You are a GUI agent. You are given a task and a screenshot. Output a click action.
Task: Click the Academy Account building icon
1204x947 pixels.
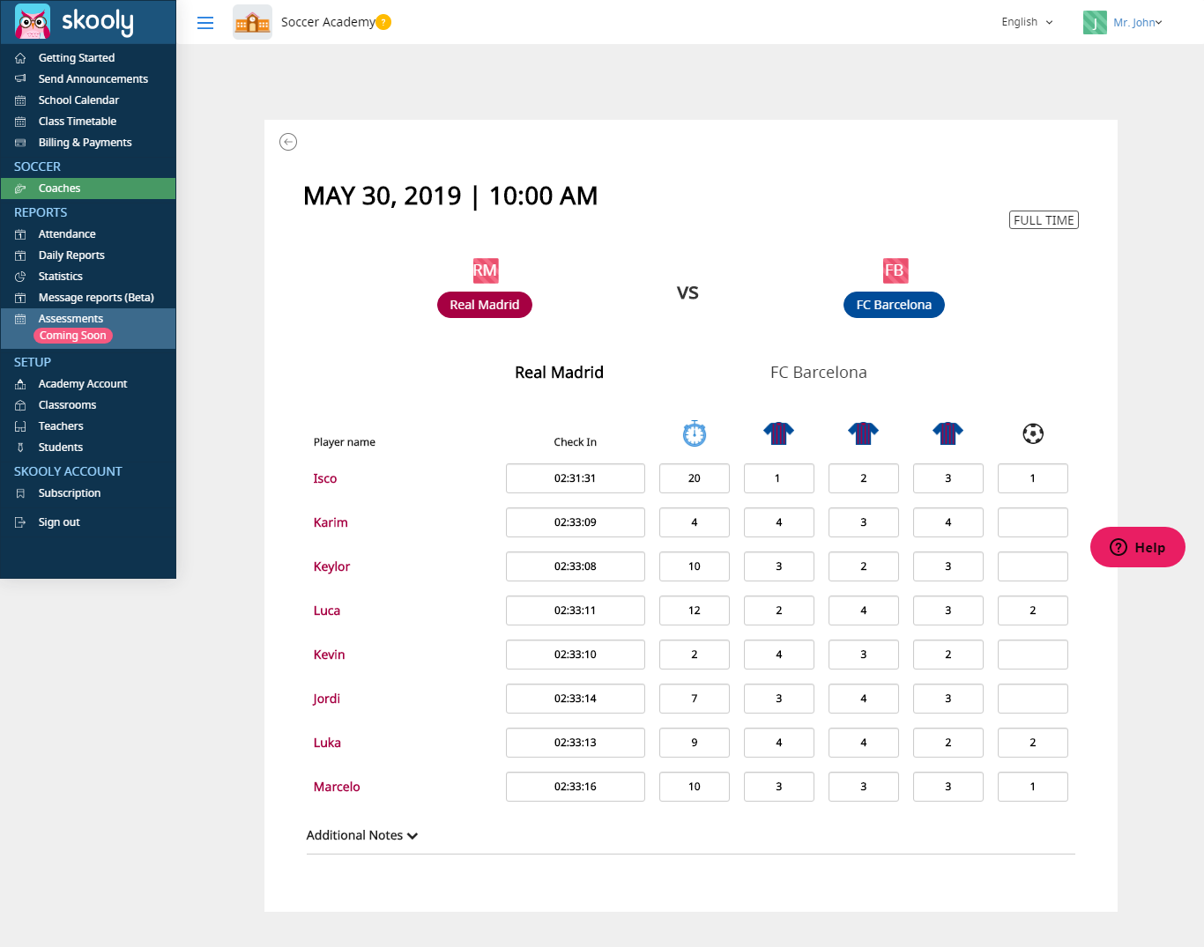point(20,384)
